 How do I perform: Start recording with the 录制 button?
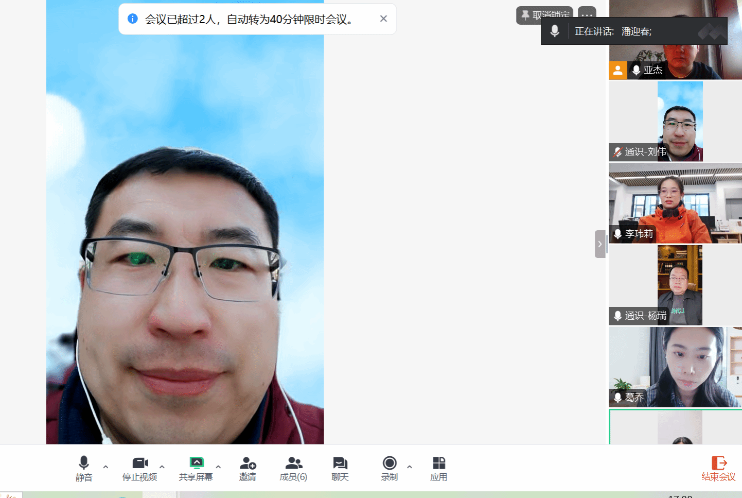(390, 468)
